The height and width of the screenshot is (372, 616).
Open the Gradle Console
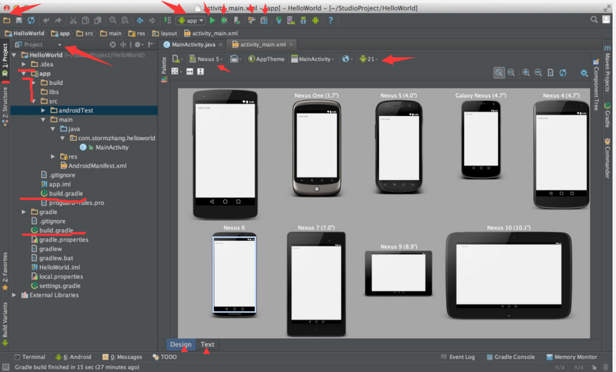point(510,357)
